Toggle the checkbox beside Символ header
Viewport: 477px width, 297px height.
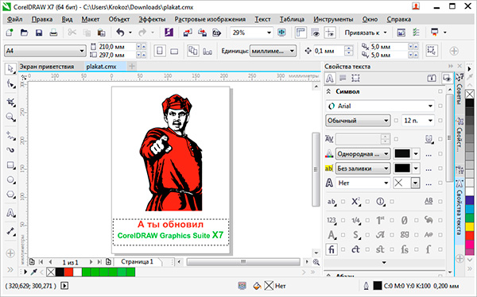click(440, 91)
